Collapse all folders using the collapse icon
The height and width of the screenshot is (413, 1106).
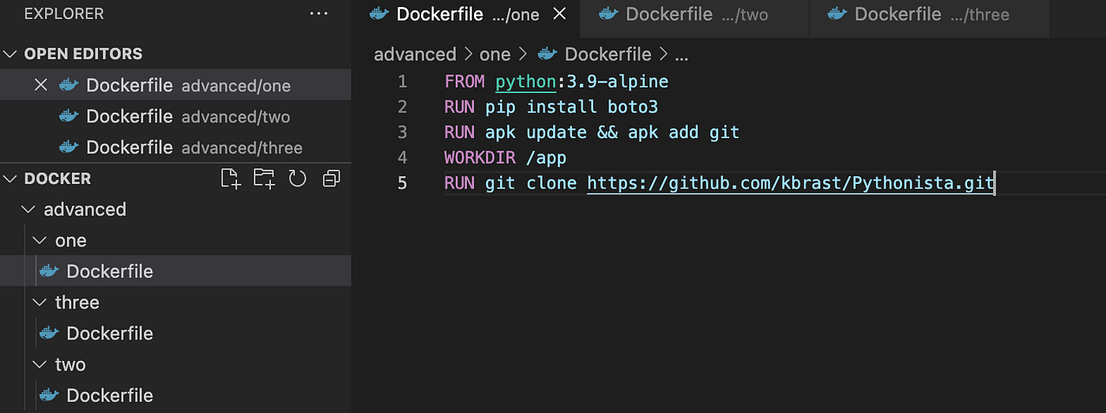click(x=331, y=178)
